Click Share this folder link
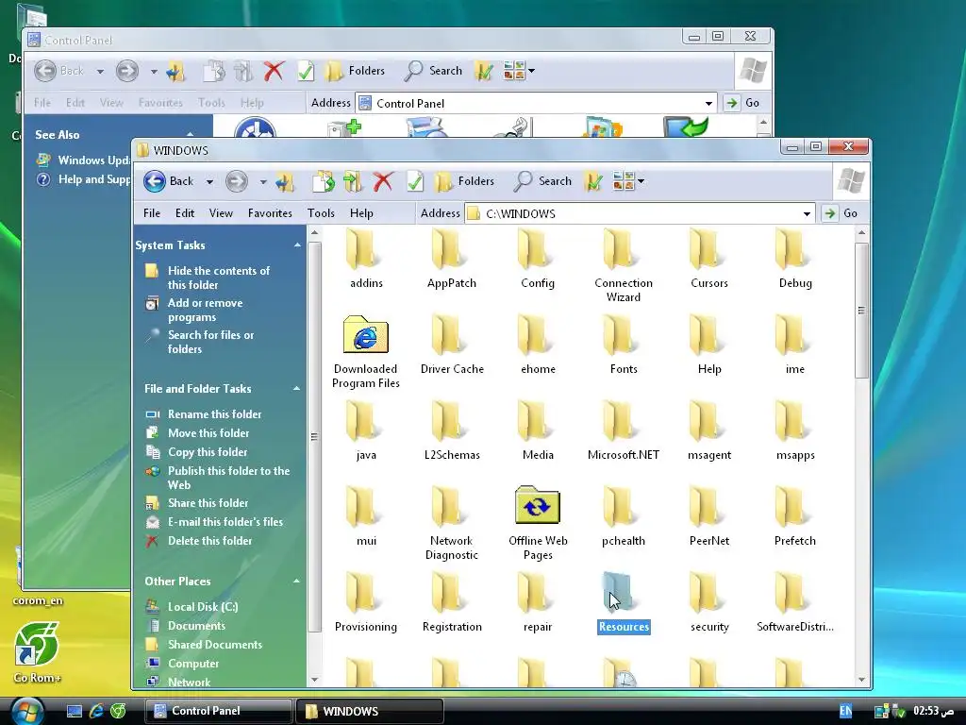The image size is (966, 725). coord(208,503)
